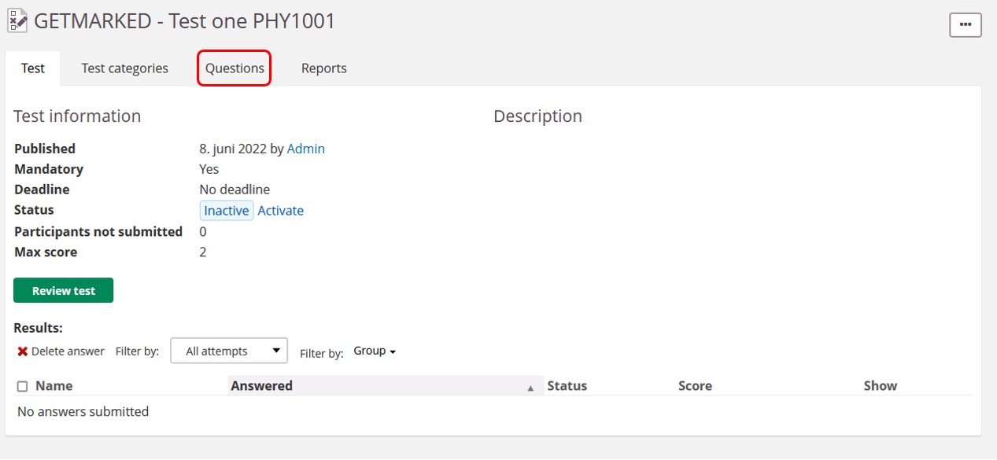Open the All attempts filter dropdown
Image resolution: width=997 pixels, height=460 pixels.
coord(229,351)
